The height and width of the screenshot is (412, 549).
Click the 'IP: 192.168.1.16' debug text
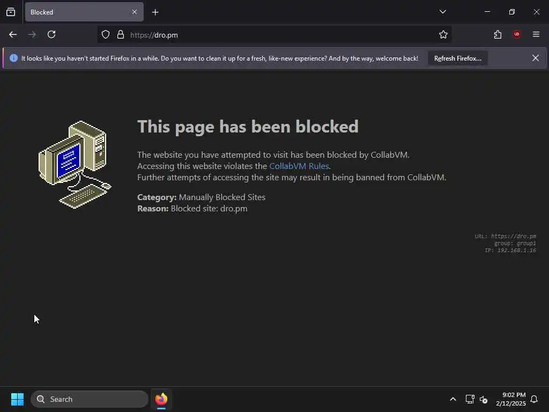tap(510, 250)
